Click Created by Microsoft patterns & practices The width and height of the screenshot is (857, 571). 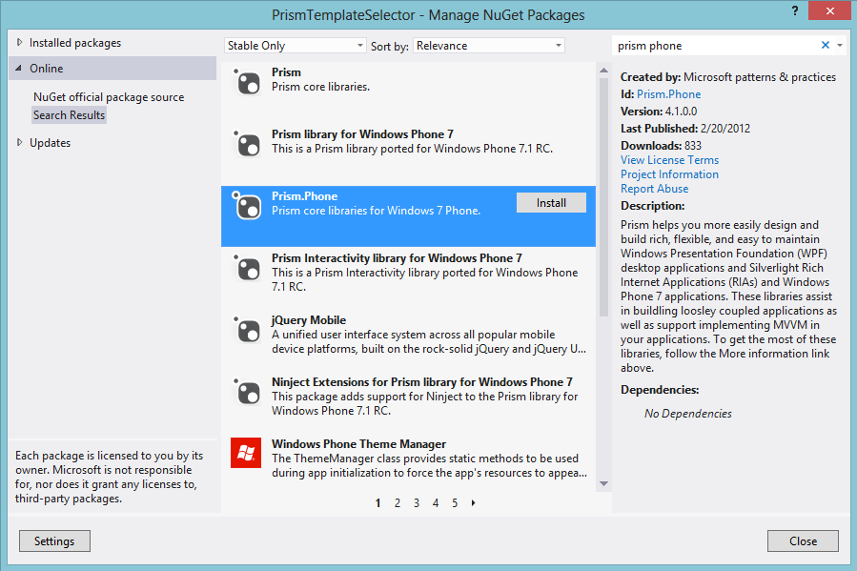coord(728,77)
